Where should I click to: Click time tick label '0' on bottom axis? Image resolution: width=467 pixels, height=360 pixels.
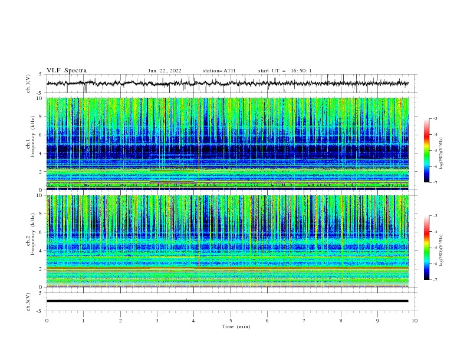pos(47,321)
